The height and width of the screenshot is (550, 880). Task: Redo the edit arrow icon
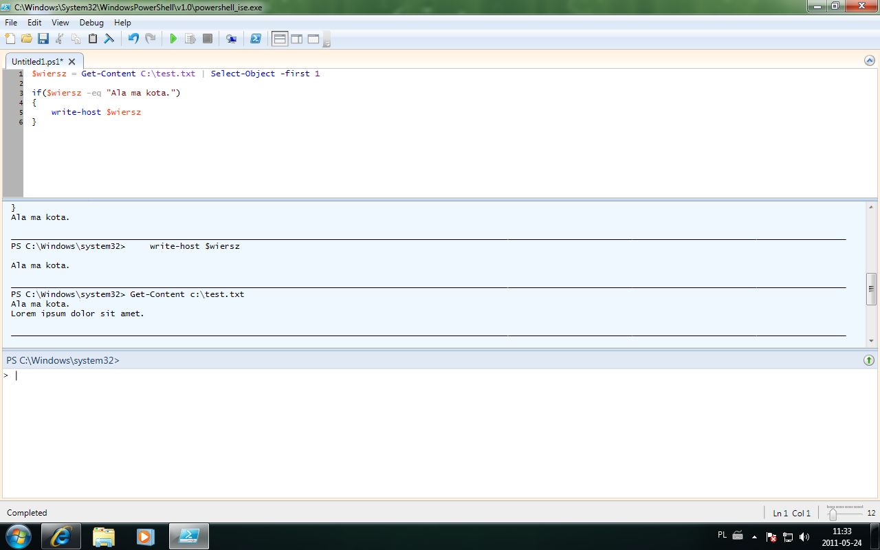coord(150,38)
